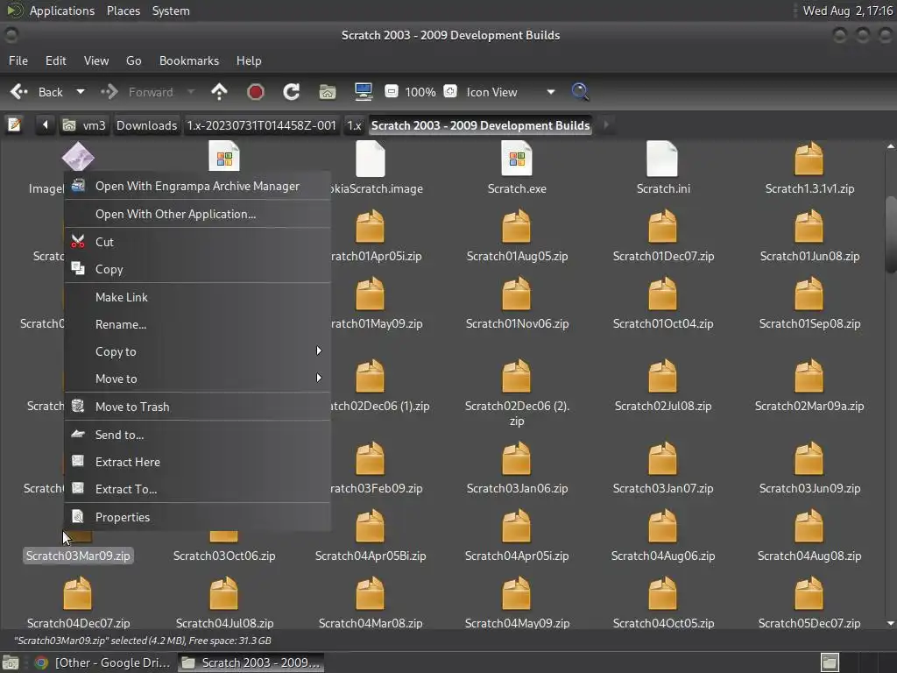The height and width of the screenshot is (673, 897).
Task: Open the Icon View mode dropdown
Action: 511,92
